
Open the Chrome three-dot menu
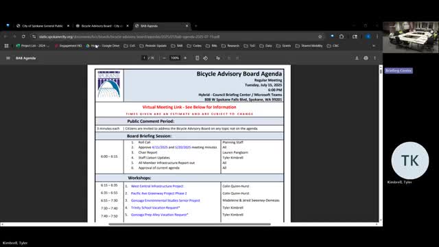(x=377, y=36)
